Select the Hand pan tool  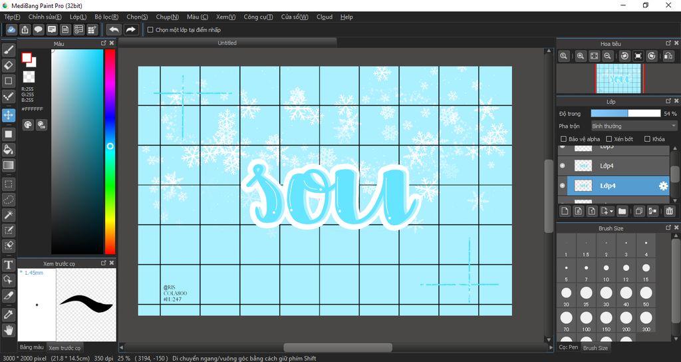8,330
